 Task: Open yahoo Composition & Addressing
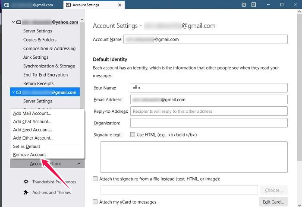click(x=49, y=48)
